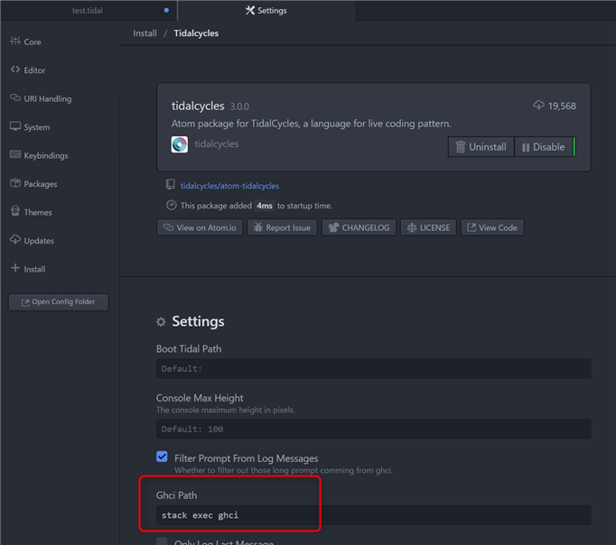Focus the Ghci Path input field
This screenshot has width=616, height=545.
(374, 515)
